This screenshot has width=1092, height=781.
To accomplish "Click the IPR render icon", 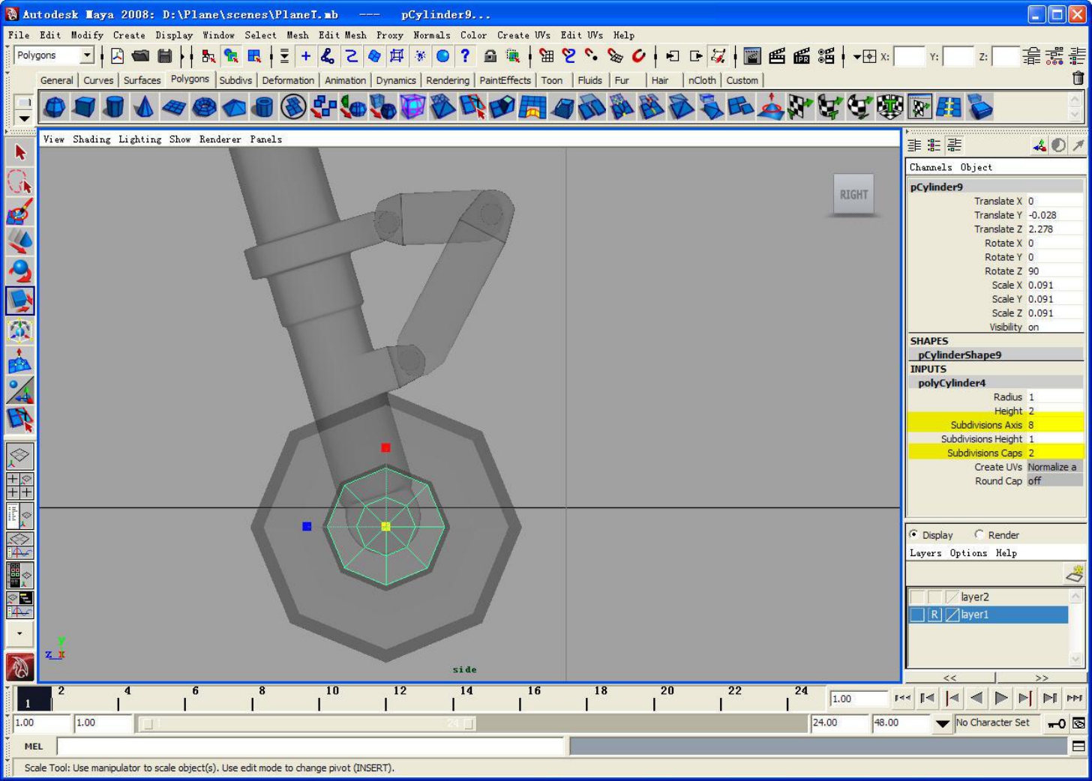I will click(802, 55).
